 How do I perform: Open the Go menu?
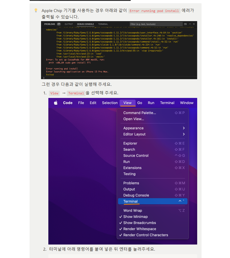pyautogui.click(x=140, y=103)
